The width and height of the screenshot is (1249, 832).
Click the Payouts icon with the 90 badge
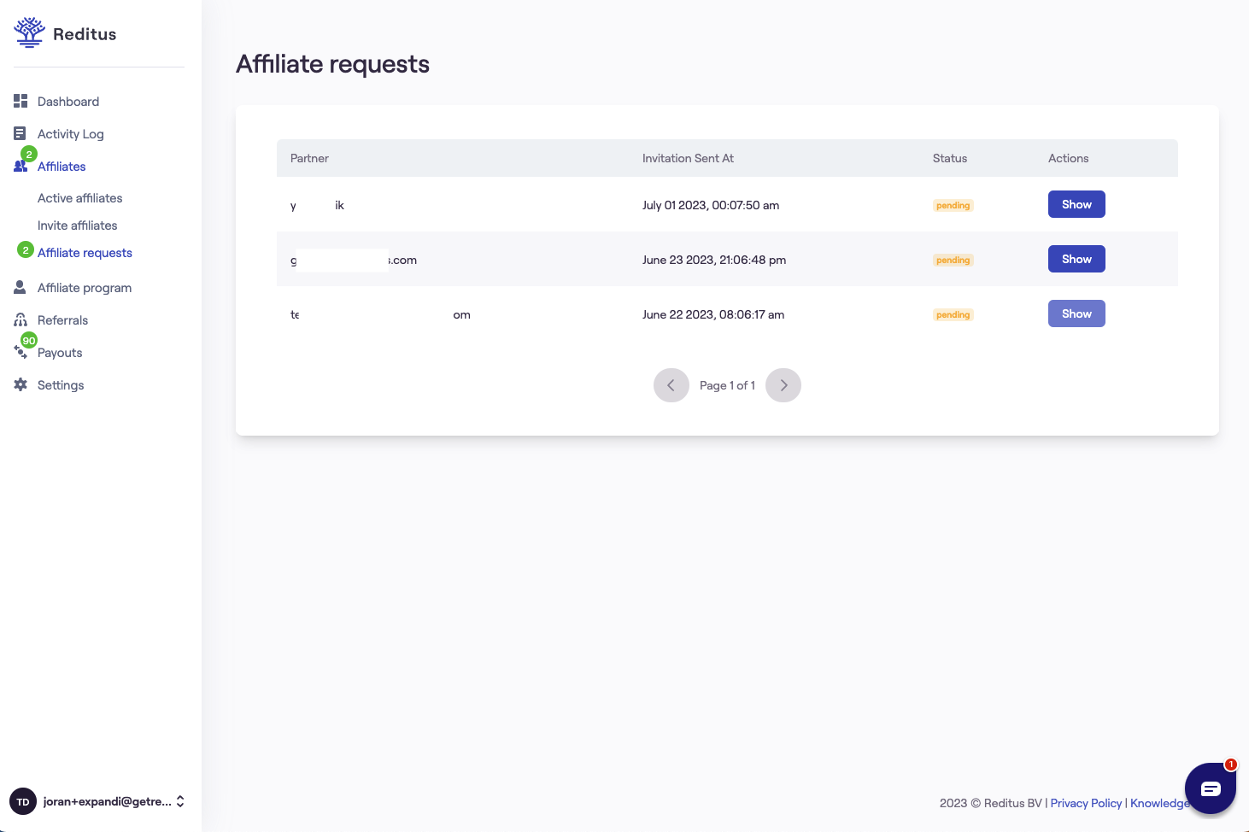pos(21,352)
